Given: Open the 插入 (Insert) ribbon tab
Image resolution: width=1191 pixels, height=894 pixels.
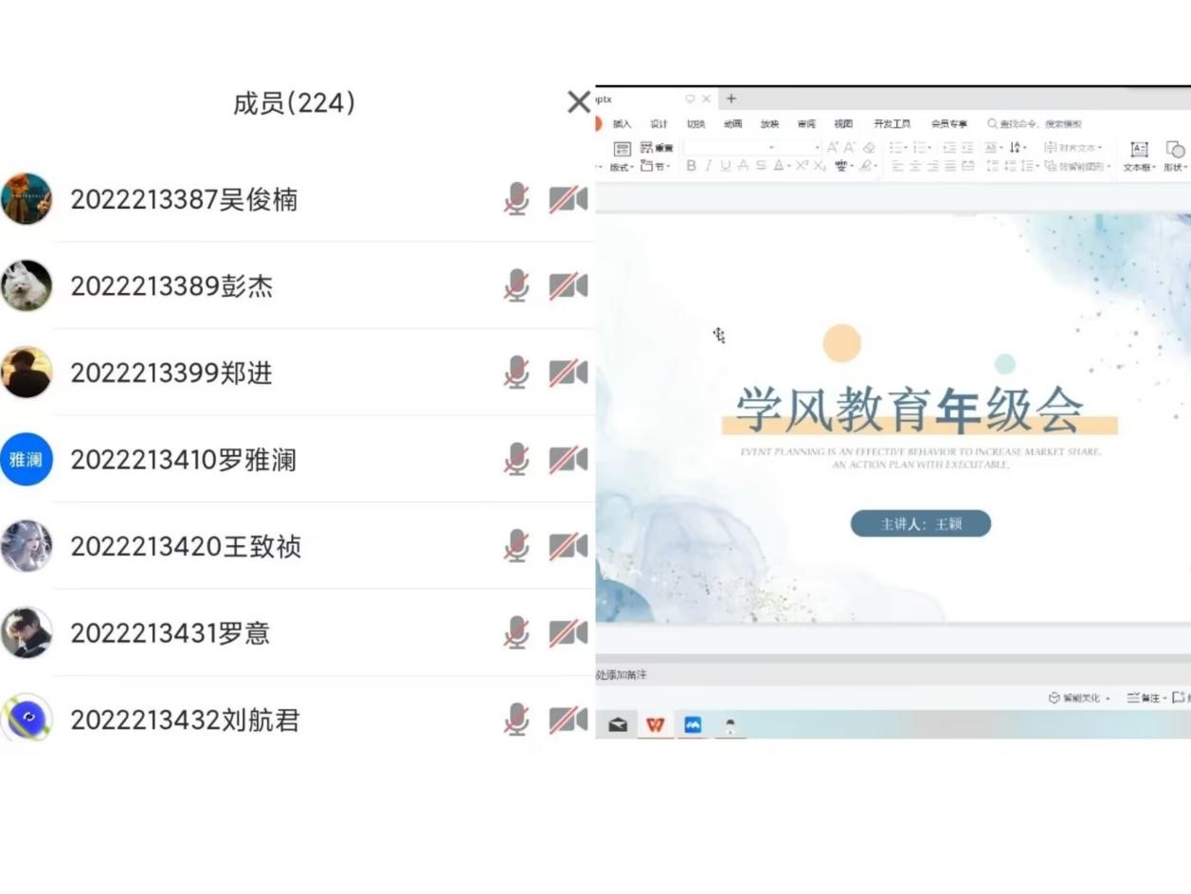Looking at the screenshot, I should point(622,124).
